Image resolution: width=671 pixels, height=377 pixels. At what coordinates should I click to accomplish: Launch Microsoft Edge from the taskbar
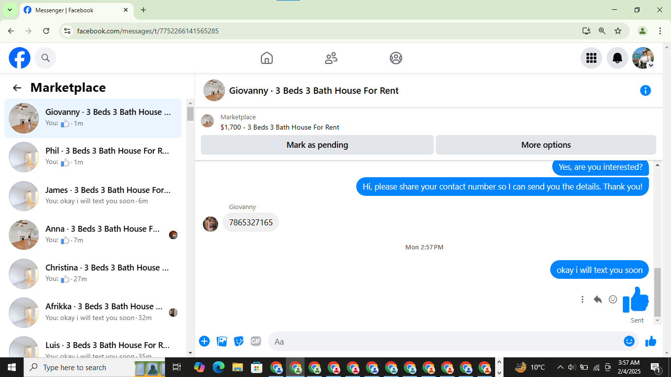click(219, 367)
